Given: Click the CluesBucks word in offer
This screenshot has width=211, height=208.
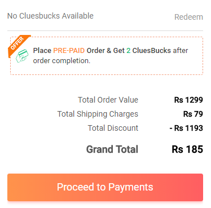Looking at the screenshot, I should 152,51.
